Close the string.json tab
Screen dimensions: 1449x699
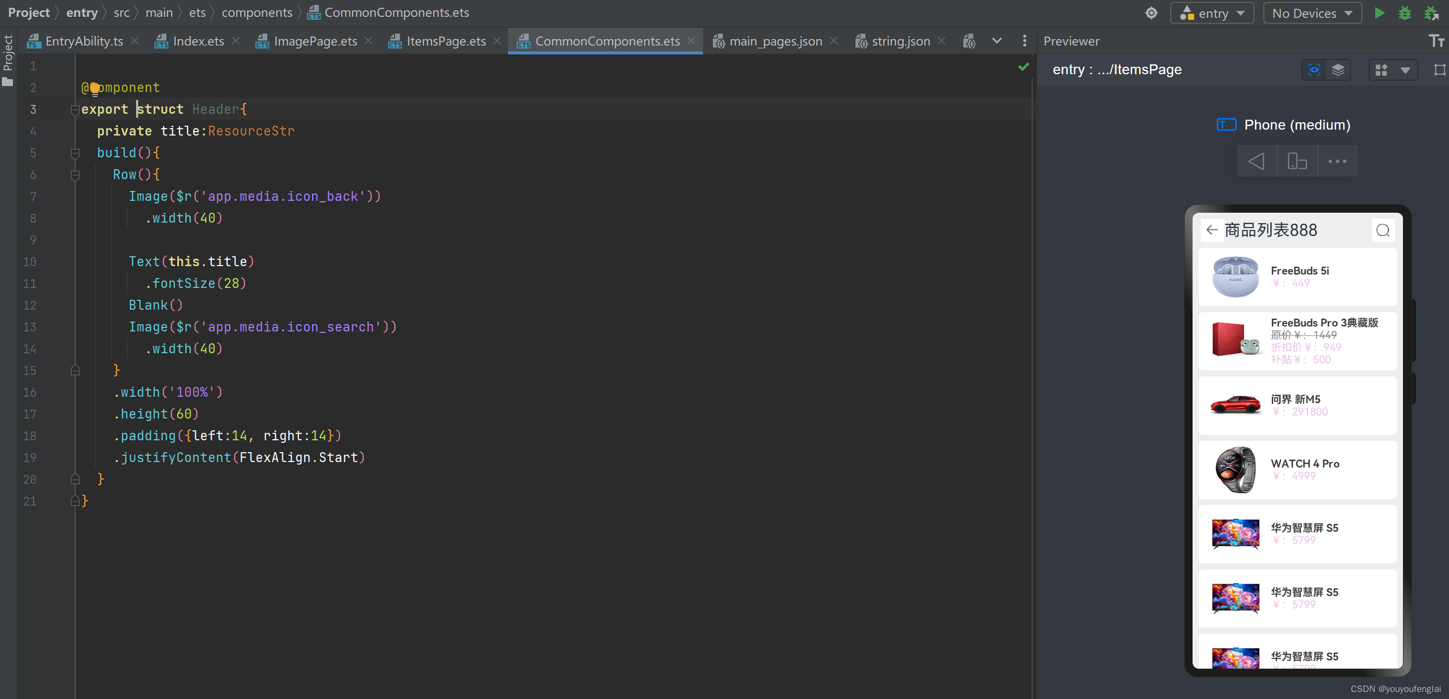tap(942, 41)
